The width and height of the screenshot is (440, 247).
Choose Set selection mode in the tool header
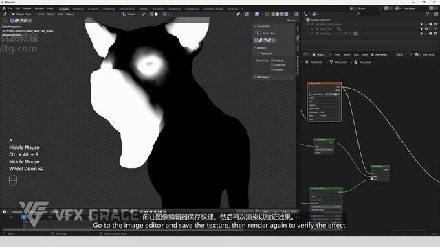pyautogui.click(x=12, y=20)
